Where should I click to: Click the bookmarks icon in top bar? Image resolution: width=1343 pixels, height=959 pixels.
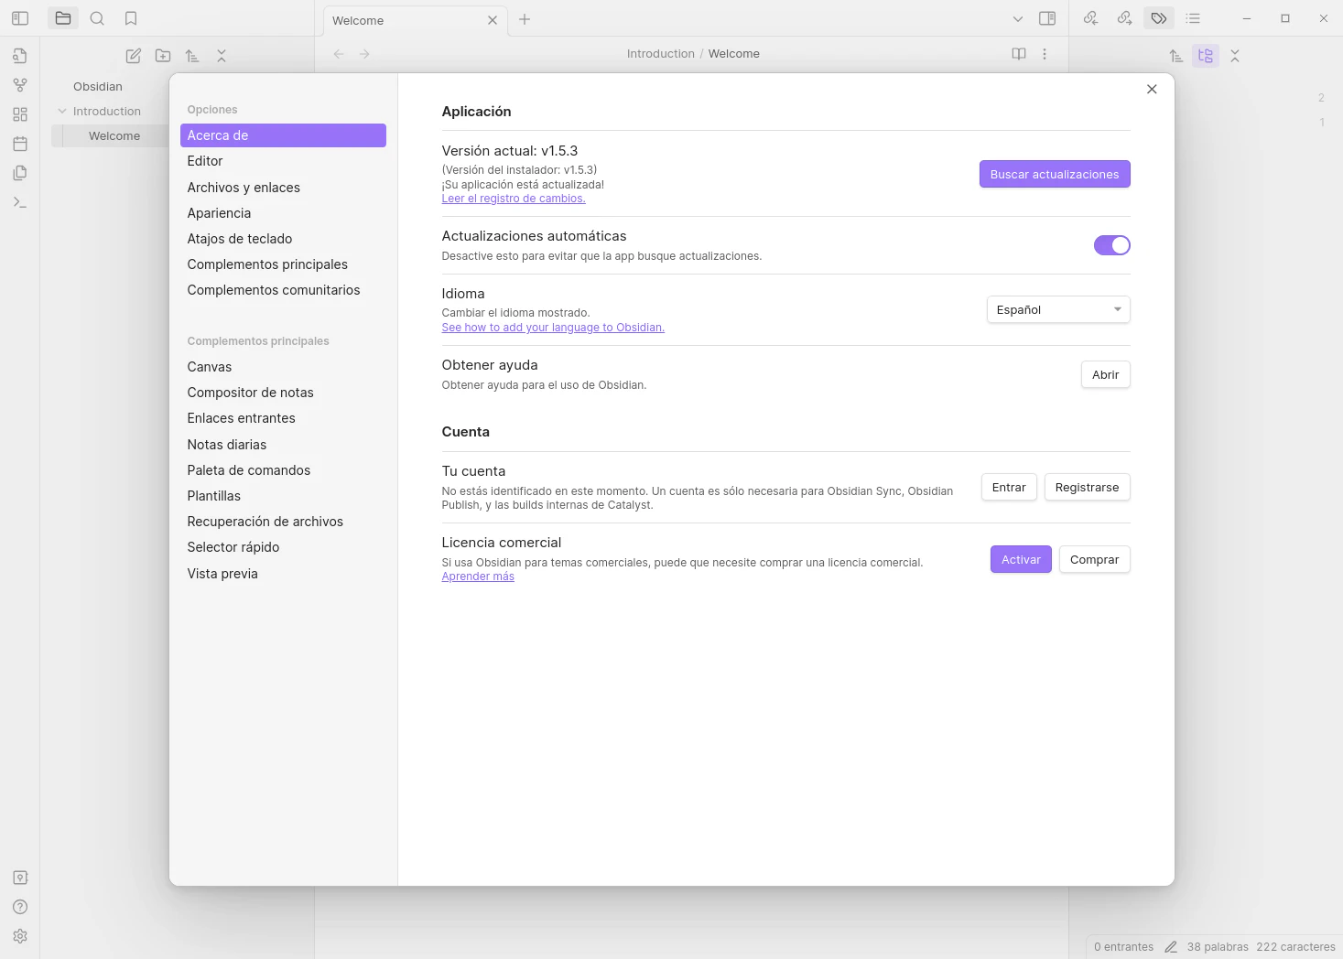tap(131, 18)
